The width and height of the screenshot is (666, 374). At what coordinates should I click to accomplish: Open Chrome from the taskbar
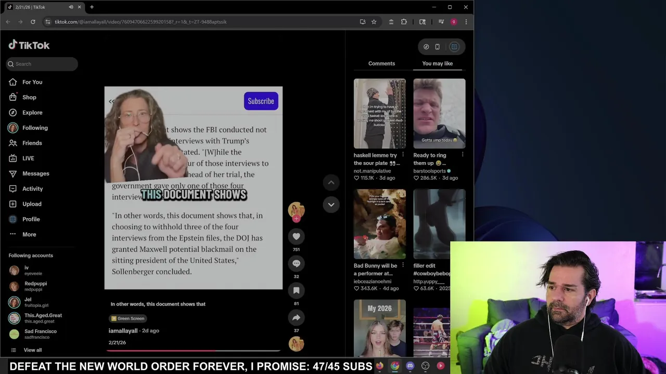395,366
